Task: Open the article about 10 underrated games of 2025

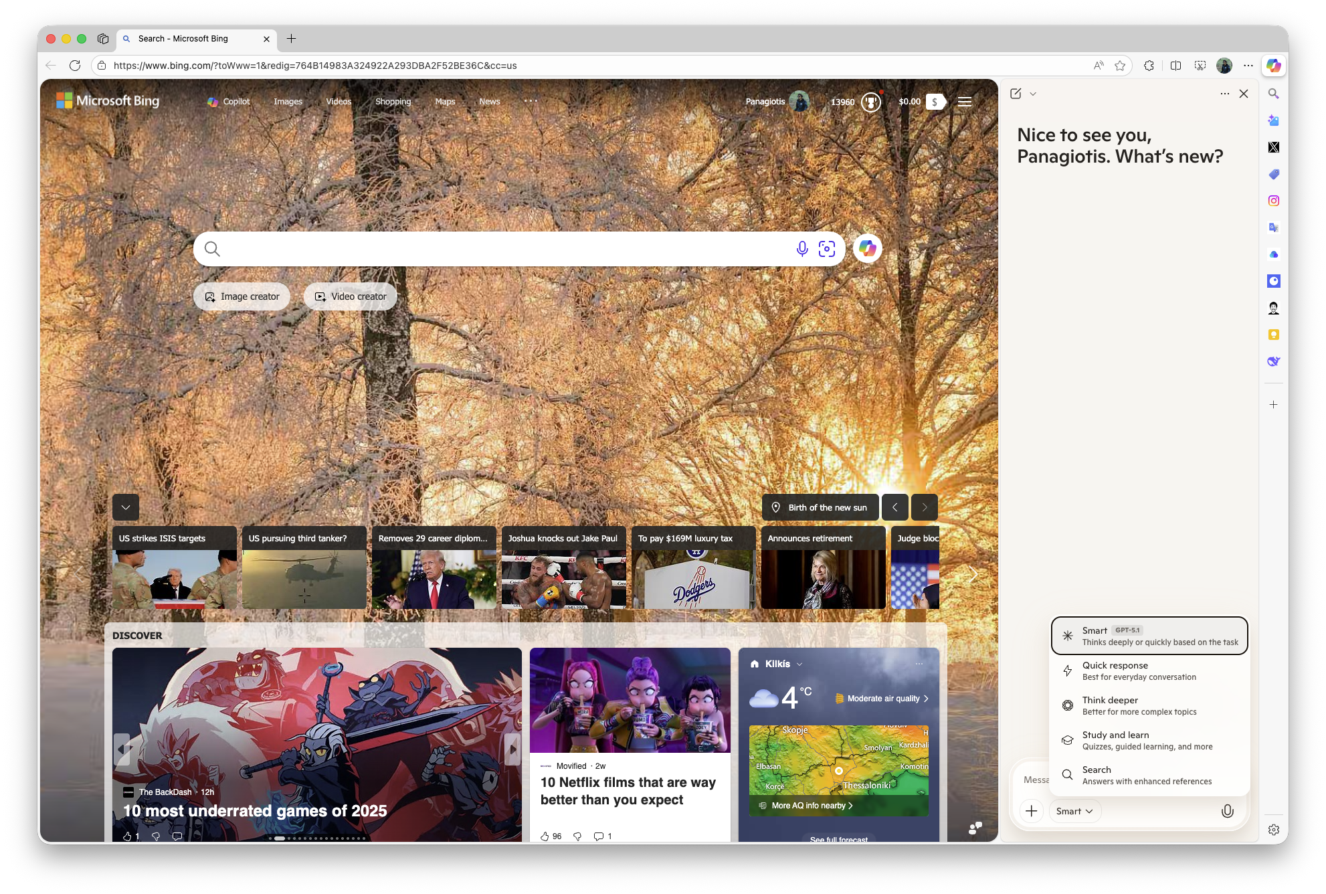Action: 254,810
